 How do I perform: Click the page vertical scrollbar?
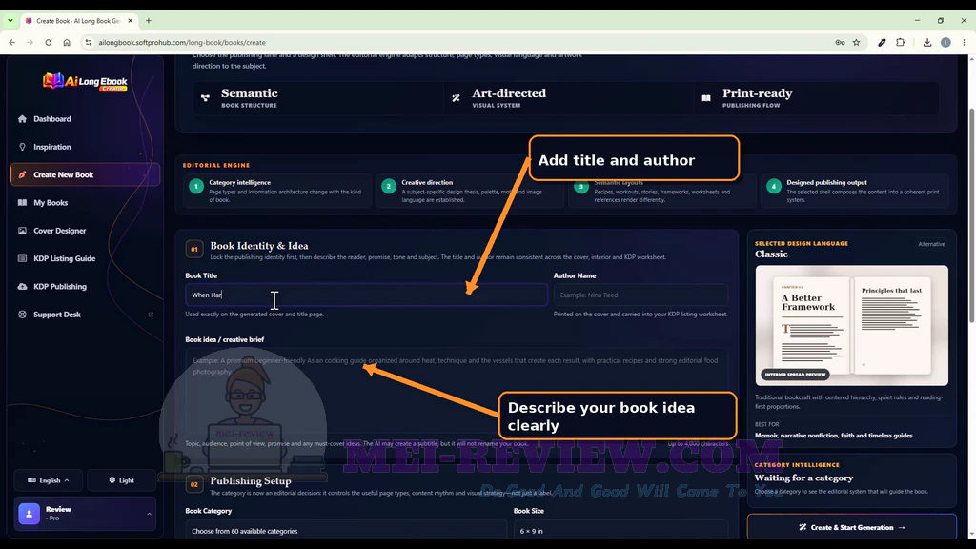[x=971, y=216]
